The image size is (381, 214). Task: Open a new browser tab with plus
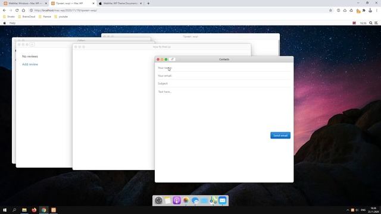[x=148, y=4]
